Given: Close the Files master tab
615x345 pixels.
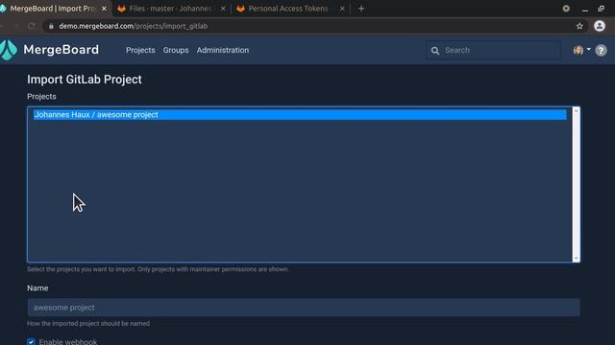Looking at the screenshot, I should [x=223, y=9].
